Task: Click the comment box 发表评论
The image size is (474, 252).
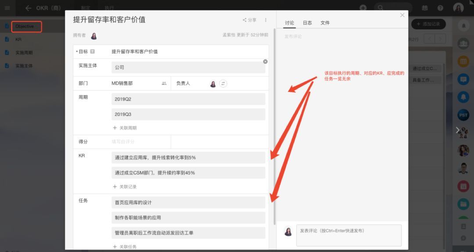Action: pos(349,235)
